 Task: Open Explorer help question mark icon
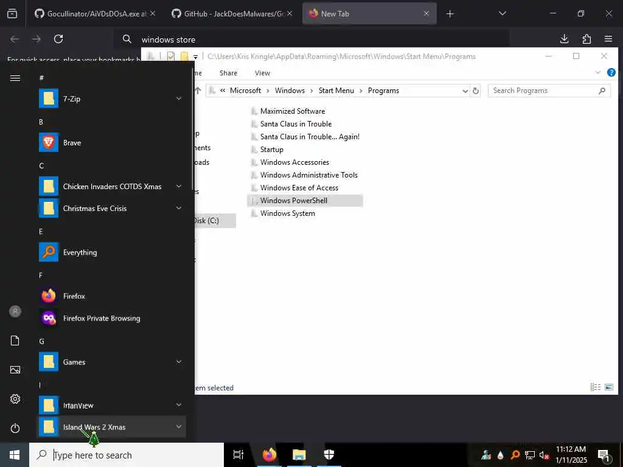pos(611,72)
